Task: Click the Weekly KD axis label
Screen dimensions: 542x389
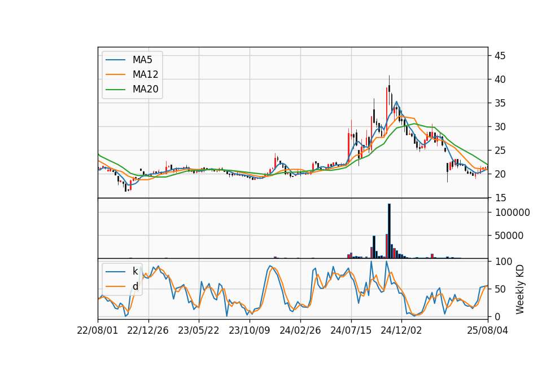Action: [x=520, y=289]
